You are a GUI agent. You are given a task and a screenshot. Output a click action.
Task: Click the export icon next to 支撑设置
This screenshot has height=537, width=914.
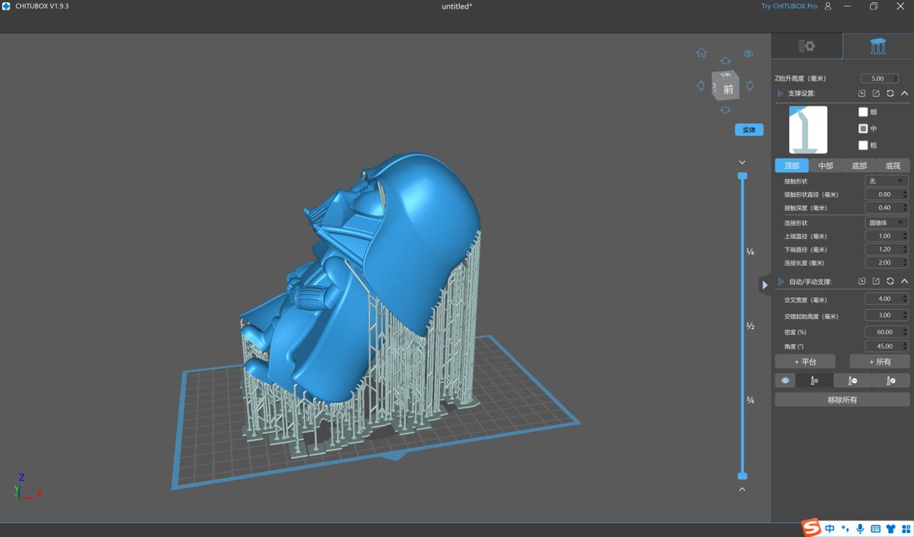pos(877,93)
